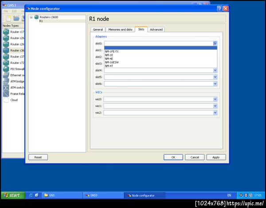Choose NM-16ESW from slot0 list
The image size is (266, 208).
(x=160, y=62)
